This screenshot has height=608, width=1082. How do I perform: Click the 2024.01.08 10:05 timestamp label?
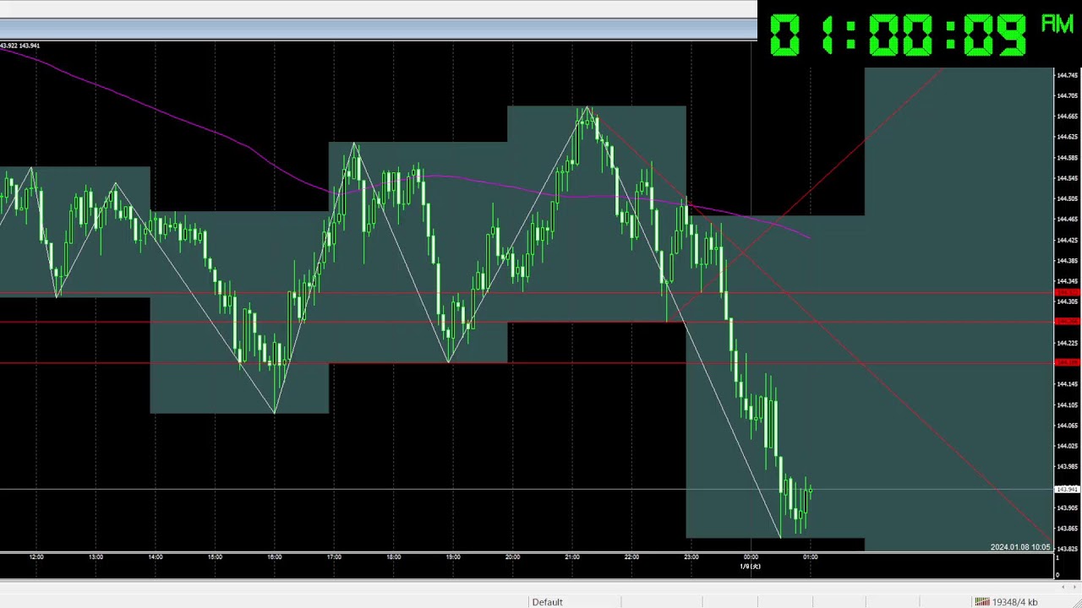click(x=1019, y=547)
